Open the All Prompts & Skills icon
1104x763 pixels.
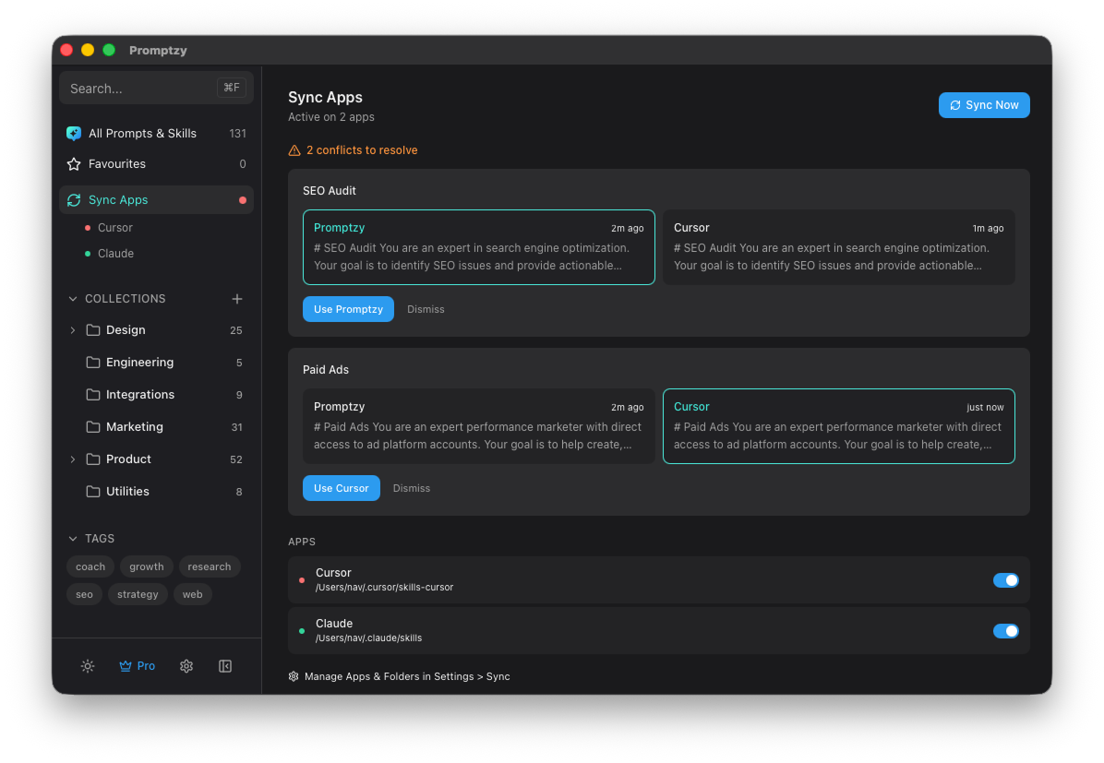(73, 133)
